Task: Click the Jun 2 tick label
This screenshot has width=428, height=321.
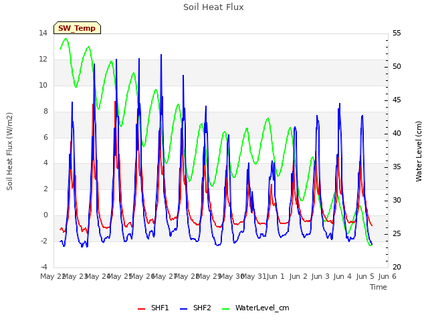Action: pyautogui.click(x=298, y=276)
